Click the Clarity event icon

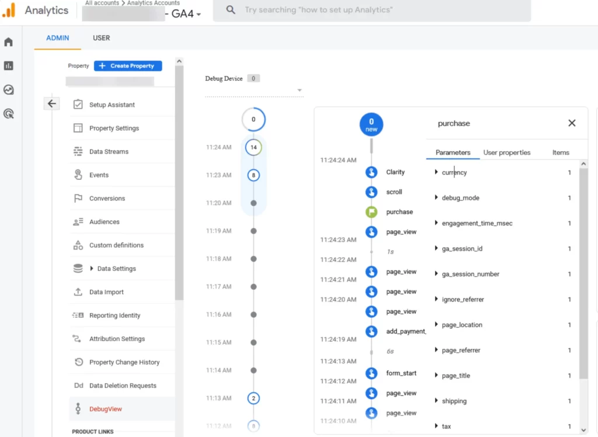(x=371, y=172)
